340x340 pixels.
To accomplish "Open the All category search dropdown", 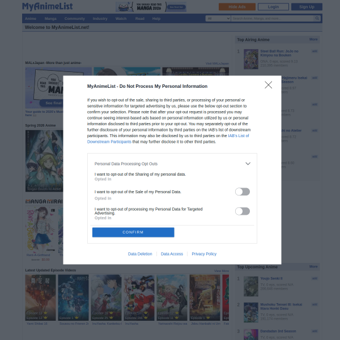I will pos(218,19).
